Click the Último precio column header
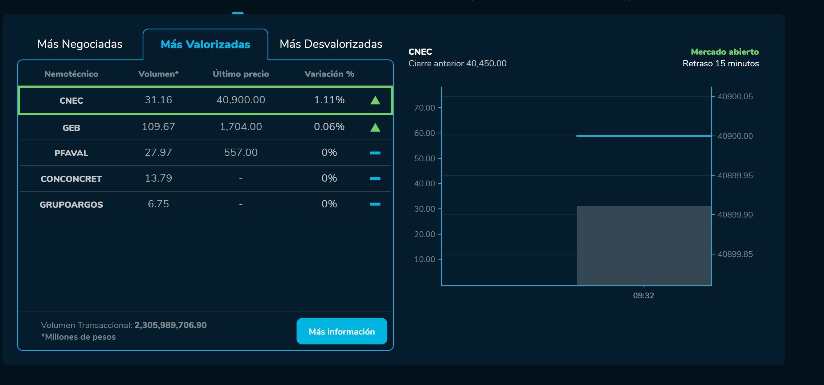 [241, 74]
